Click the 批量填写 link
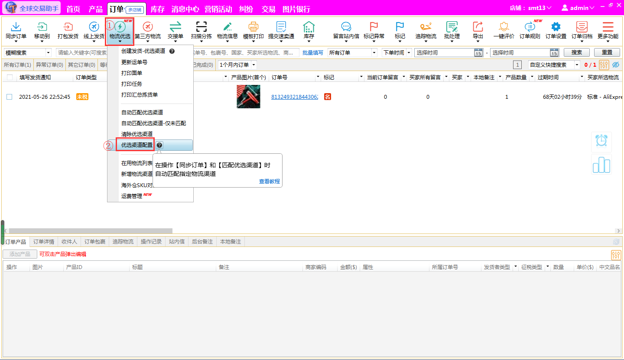624x360 pixels. point(313,52)
